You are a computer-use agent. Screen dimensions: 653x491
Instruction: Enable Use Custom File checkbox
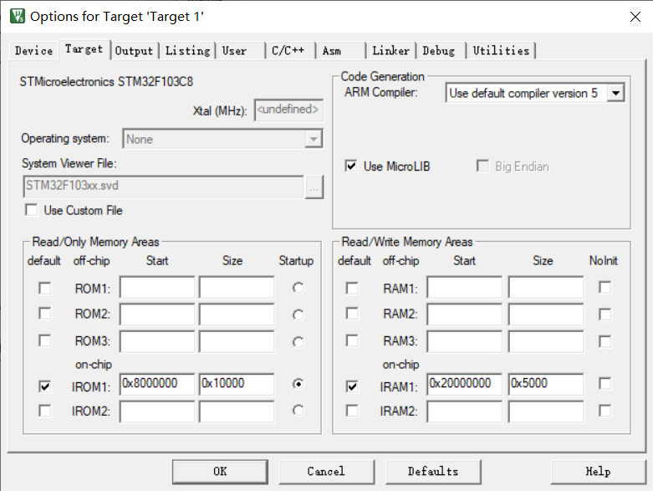31,209
